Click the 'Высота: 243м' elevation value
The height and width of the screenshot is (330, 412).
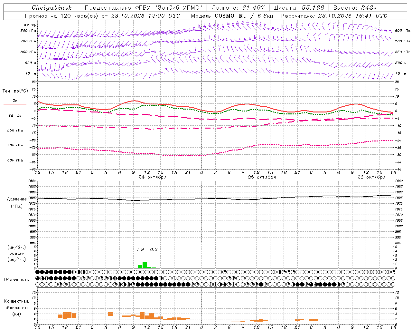click(355, 8)
